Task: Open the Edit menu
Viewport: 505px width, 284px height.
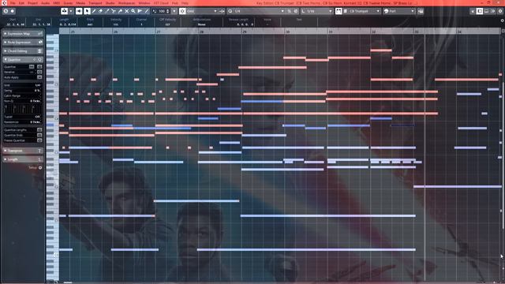Action: click(x=21, y=3)
